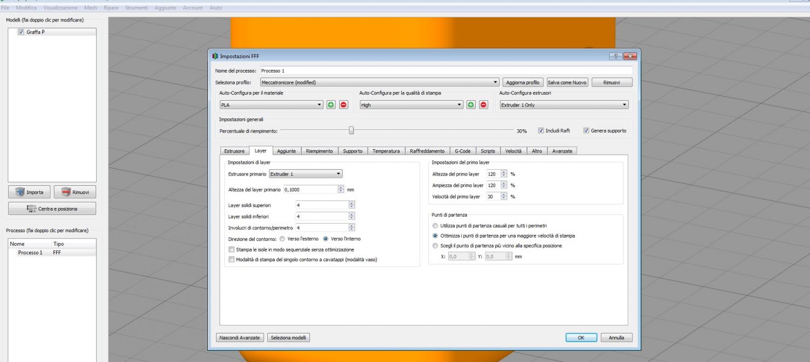Open the Temperatura tab
The image size is (810, 362).
point(386,151)
